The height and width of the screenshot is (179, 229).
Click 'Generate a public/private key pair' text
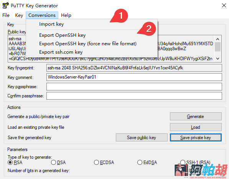(38, 117)
